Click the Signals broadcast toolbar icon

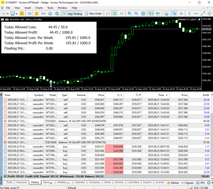click(43, 14)
